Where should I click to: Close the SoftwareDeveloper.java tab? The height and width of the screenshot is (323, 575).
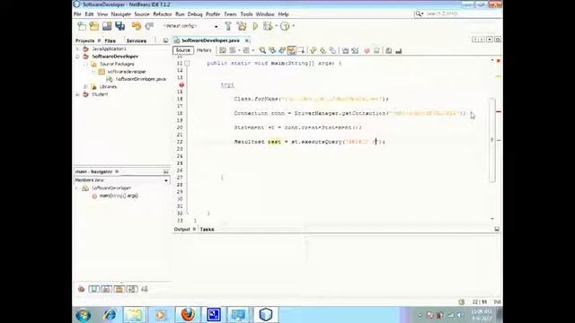click(x=247, y=40)
